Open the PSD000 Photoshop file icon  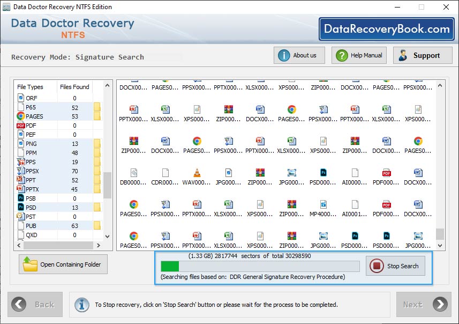pos(323,173)
